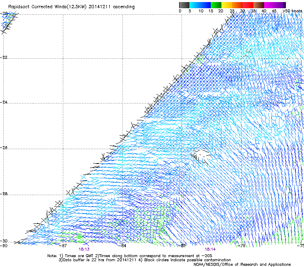304x267 pixels.
Task: Click the red 30-35 knots legend swatch
Action: [248, 5]
